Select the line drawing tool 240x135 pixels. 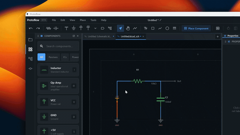(160, 28)
